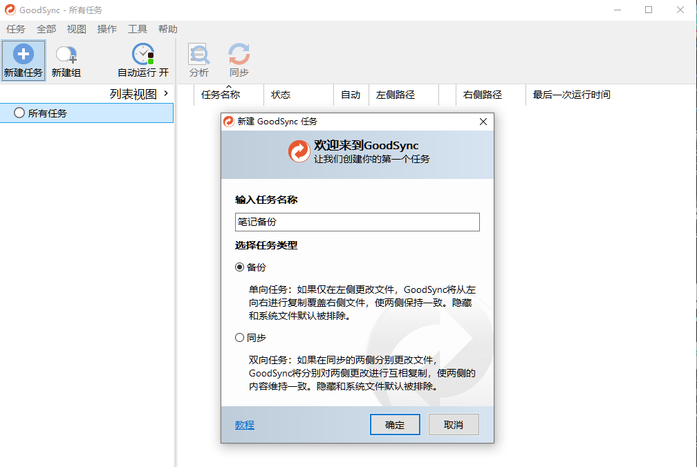Click the 欢迎来到GoodSync heading
The image size is (697, 467).
coord(366,145)
